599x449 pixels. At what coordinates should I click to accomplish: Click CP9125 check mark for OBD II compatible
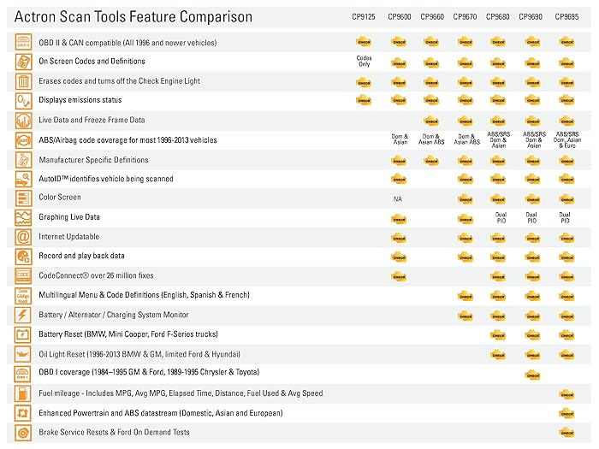pos(364,41)
